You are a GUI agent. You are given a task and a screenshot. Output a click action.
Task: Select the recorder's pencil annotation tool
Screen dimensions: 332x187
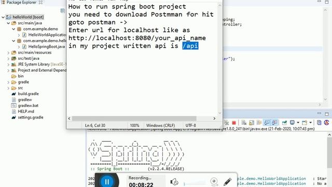click(227, 182)
